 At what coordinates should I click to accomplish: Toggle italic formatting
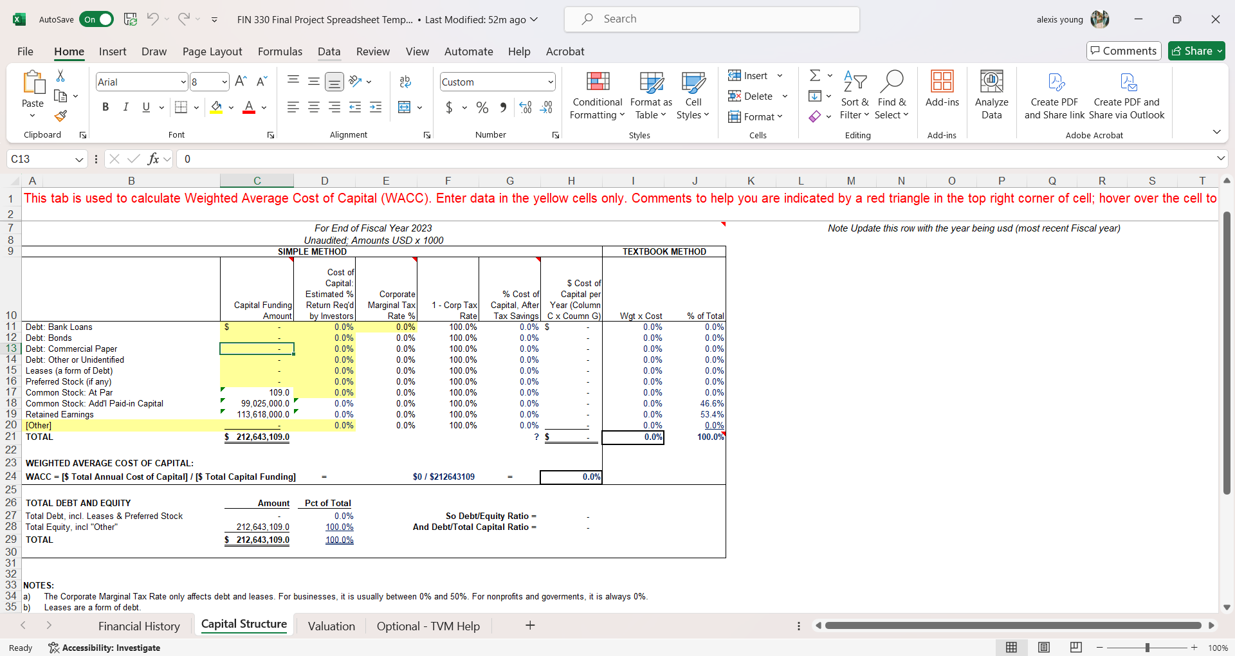click(x=126, y=107)
